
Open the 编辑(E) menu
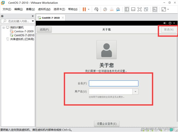pos(19,9)
